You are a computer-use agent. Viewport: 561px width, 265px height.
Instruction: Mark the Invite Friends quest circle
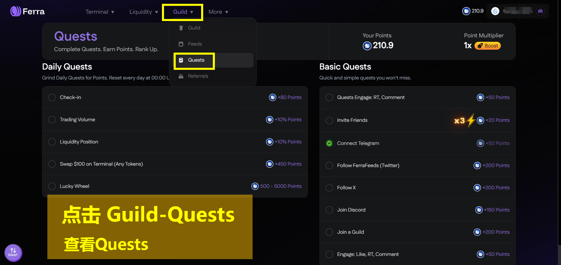329,120
